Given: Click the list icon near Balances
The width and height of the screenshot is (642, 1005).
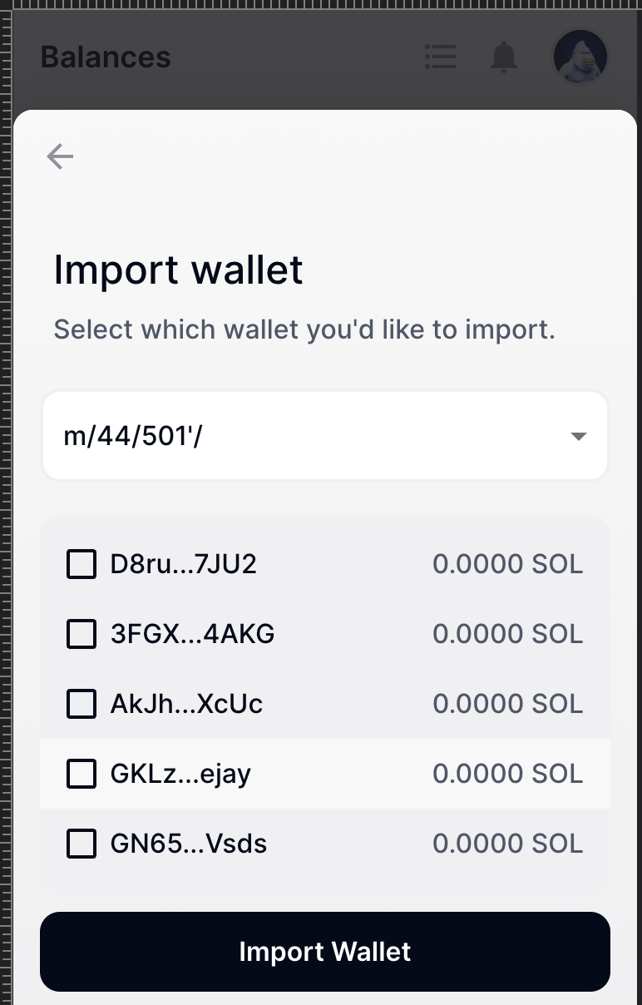Looking at the screenshot, I should 440,57.
